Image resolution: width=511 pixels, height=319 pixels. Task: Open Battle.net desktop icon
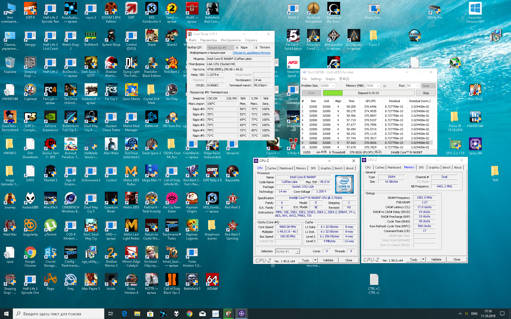pos(151,117)
